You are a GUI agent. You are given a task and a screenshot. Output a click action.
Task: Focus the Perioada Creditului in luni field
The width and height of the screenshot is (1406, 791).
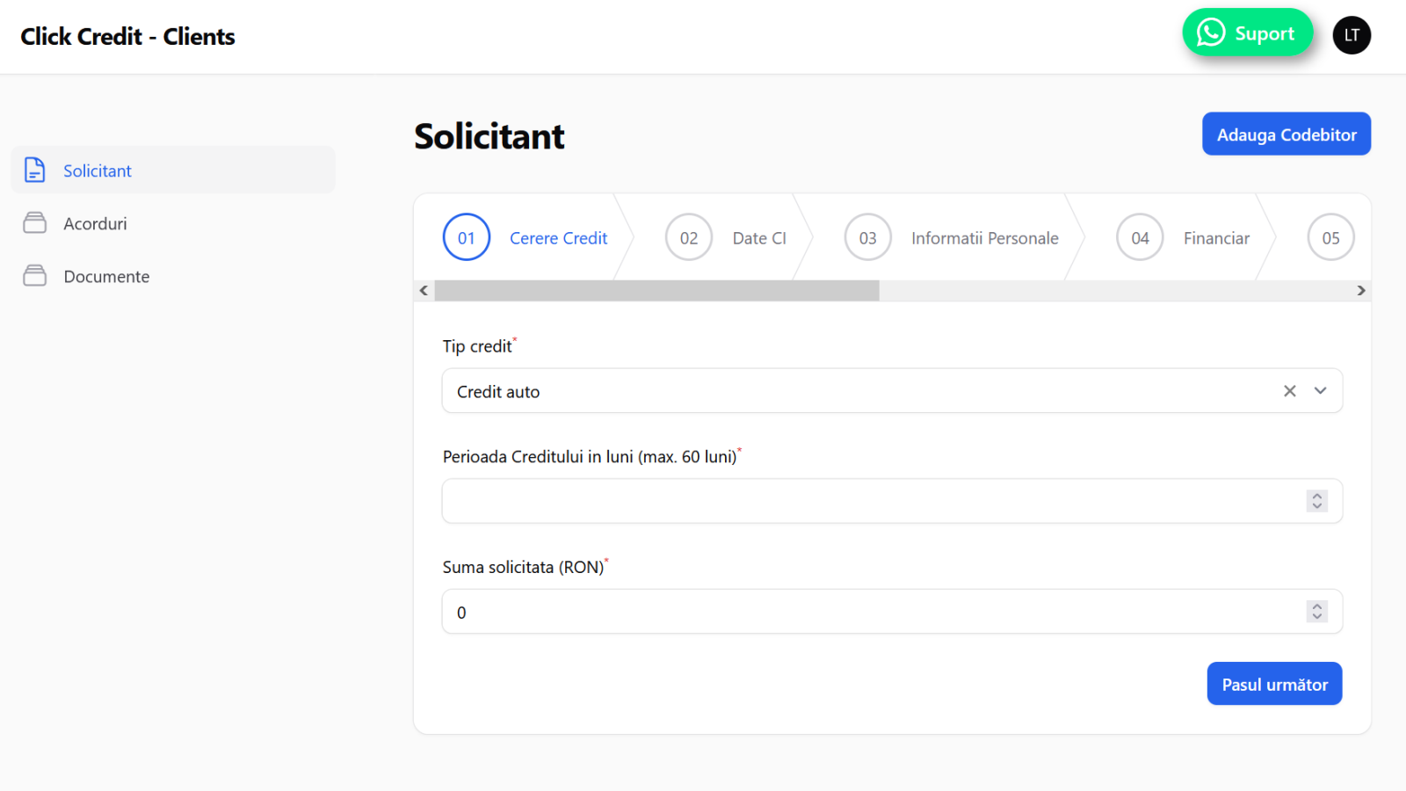pos(870,501)
